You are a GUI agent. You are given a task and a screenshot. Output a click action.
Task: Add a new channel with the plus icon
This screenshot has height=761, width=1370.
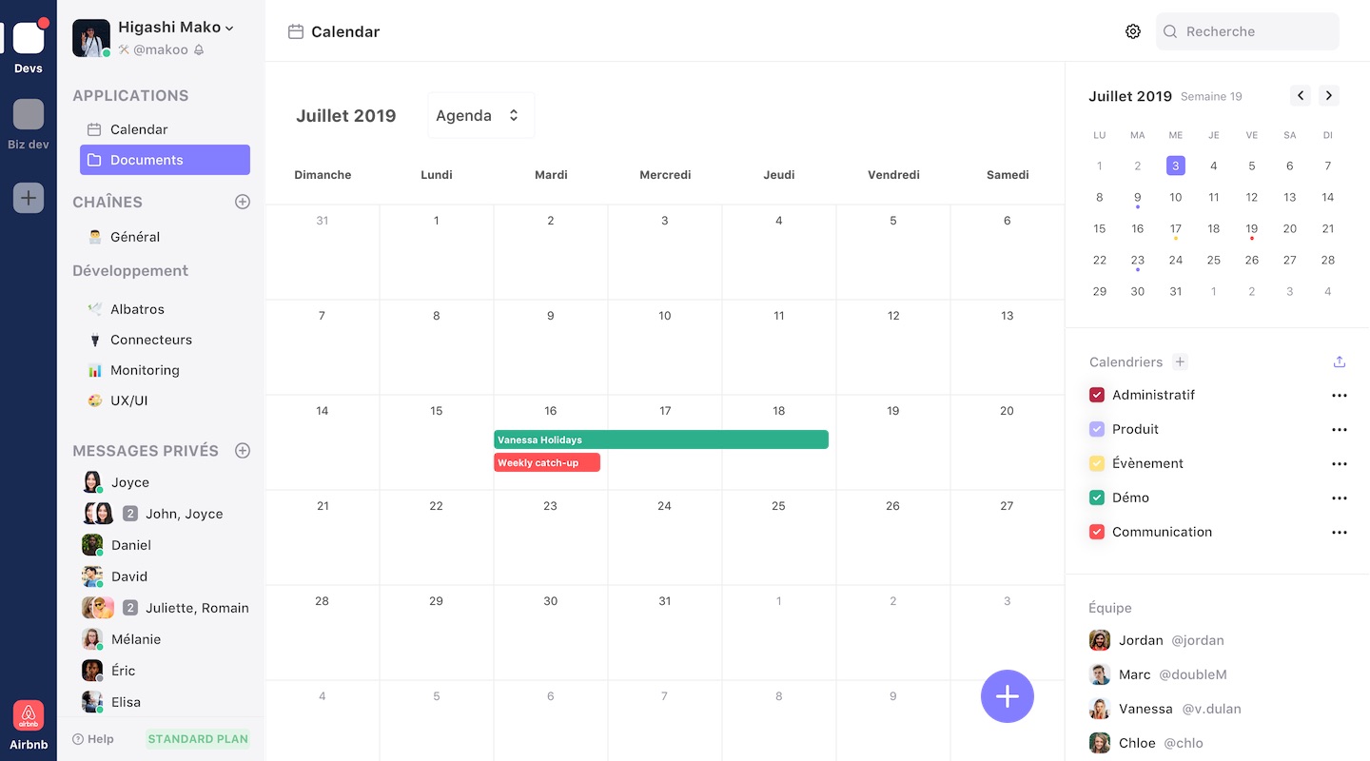click(243, 202)
